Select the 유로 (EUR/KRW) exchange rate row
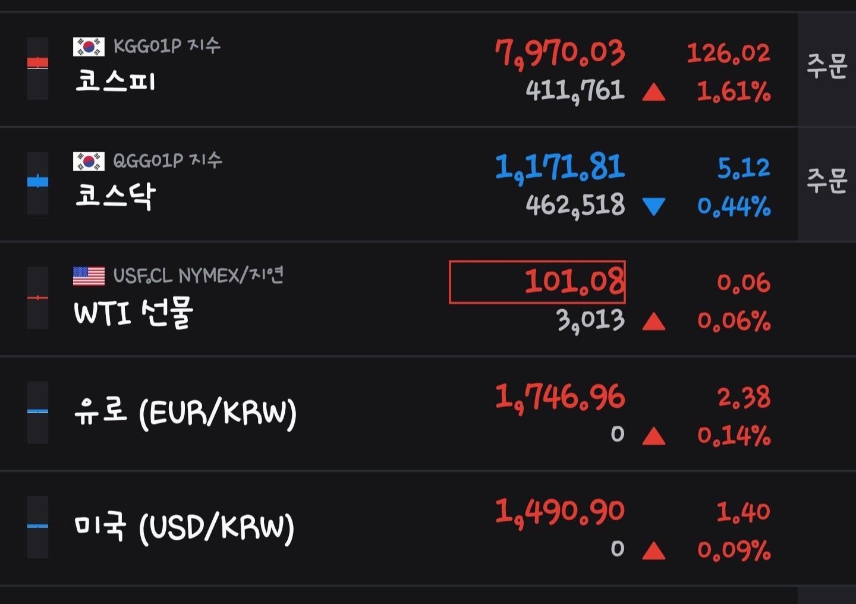The width and height of the screenshot is (856, 604). point(428,413)
